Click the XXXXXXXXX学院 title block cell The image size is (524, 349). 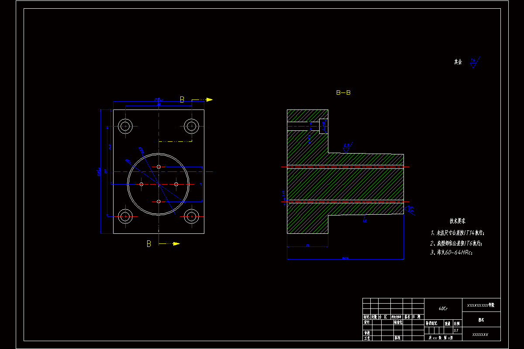tap(481, 305)
